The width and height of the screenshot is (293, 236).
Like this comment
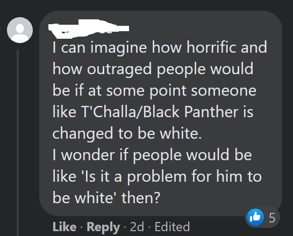coord(65,227)
